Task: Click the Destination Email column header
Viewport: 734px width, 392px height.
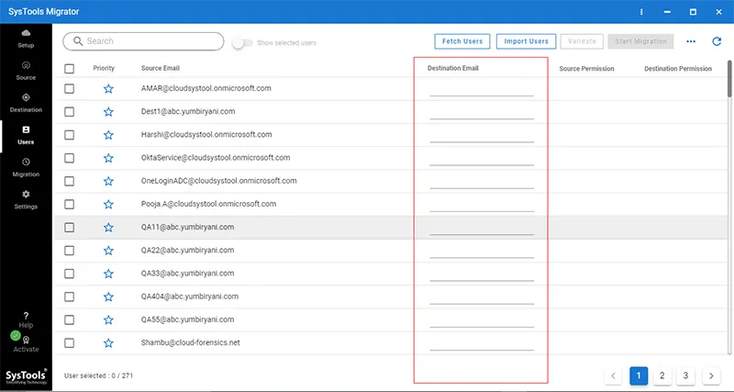Action: click(452, 68)
